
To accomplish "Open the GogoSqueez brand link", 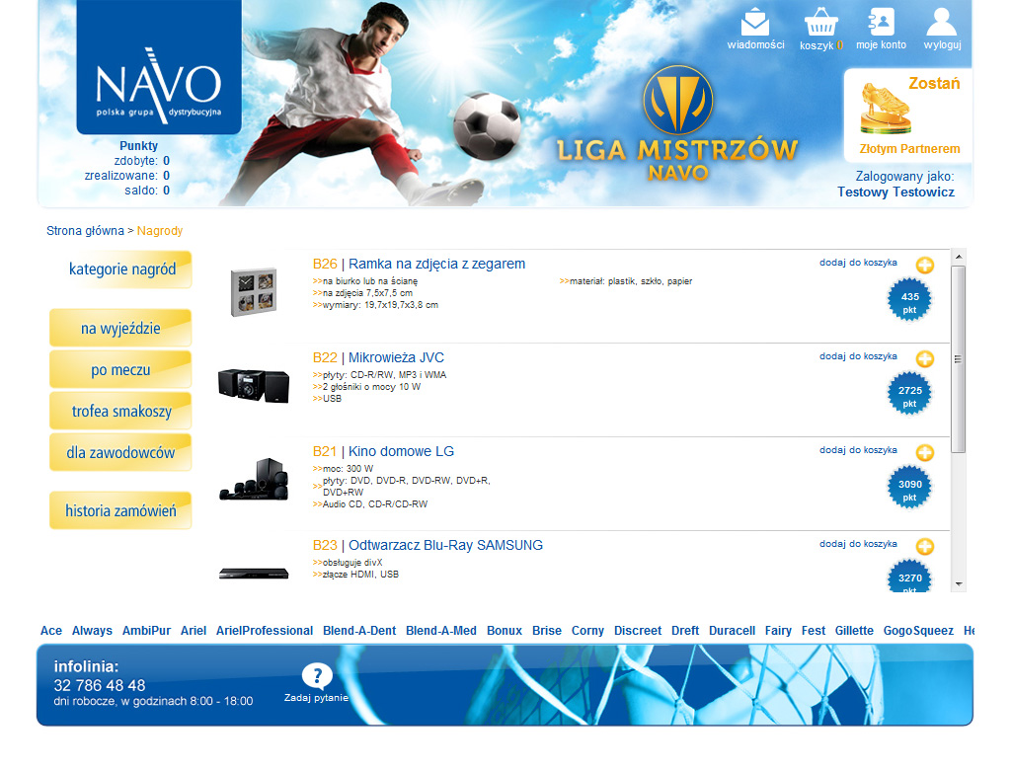I will [x=918, y=631].
